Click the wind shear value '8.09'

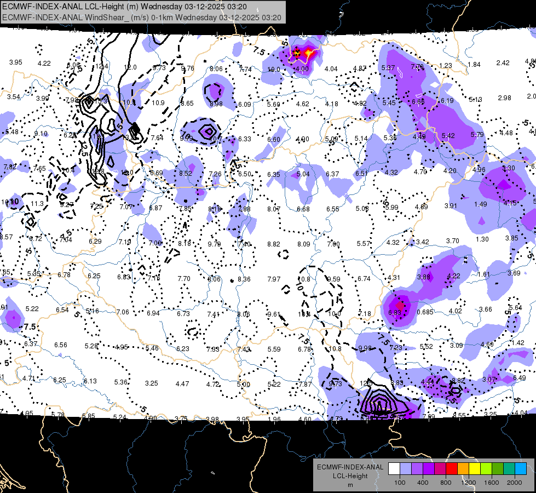coord(303,244)
